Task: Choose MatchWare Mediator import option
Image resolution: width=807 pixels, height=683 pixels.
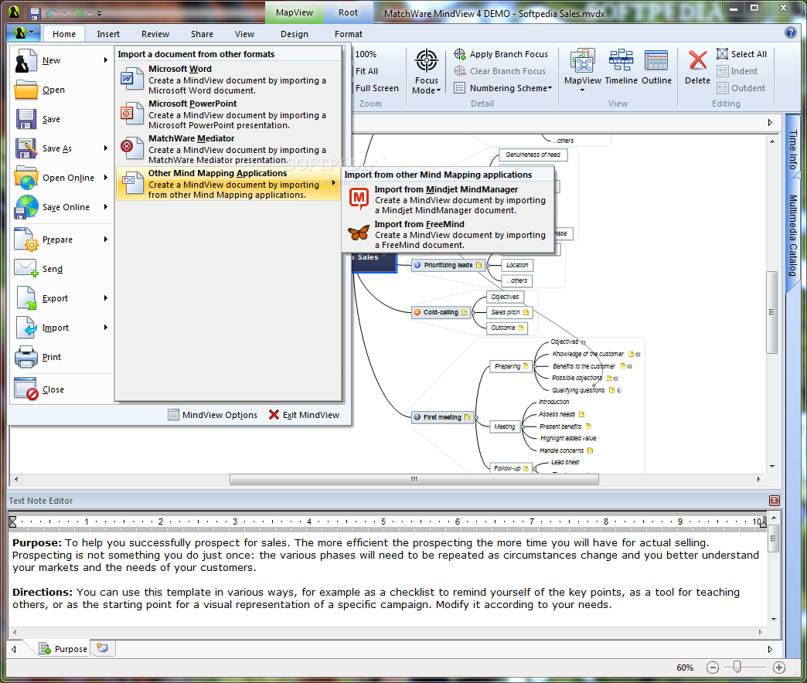Action: click(x=229, y=149)
